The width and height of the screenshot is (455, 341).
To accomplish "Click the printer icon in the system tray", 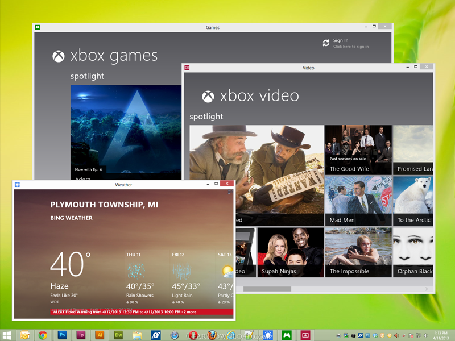I will point(338,335).
